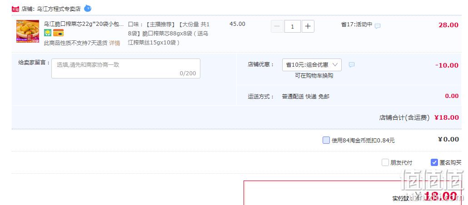468x205 pixels.
Task: Click the orange card badge under the product title
Action: click(59, 33)
